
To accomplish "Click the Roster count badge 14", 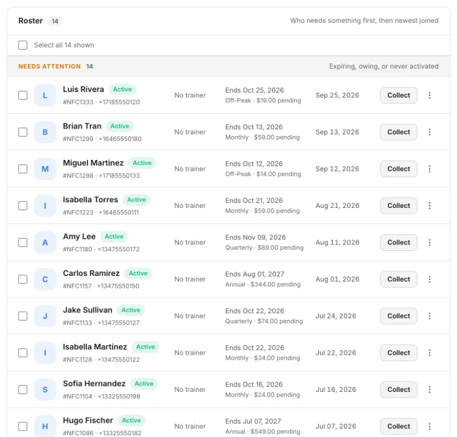I will 55,21.
